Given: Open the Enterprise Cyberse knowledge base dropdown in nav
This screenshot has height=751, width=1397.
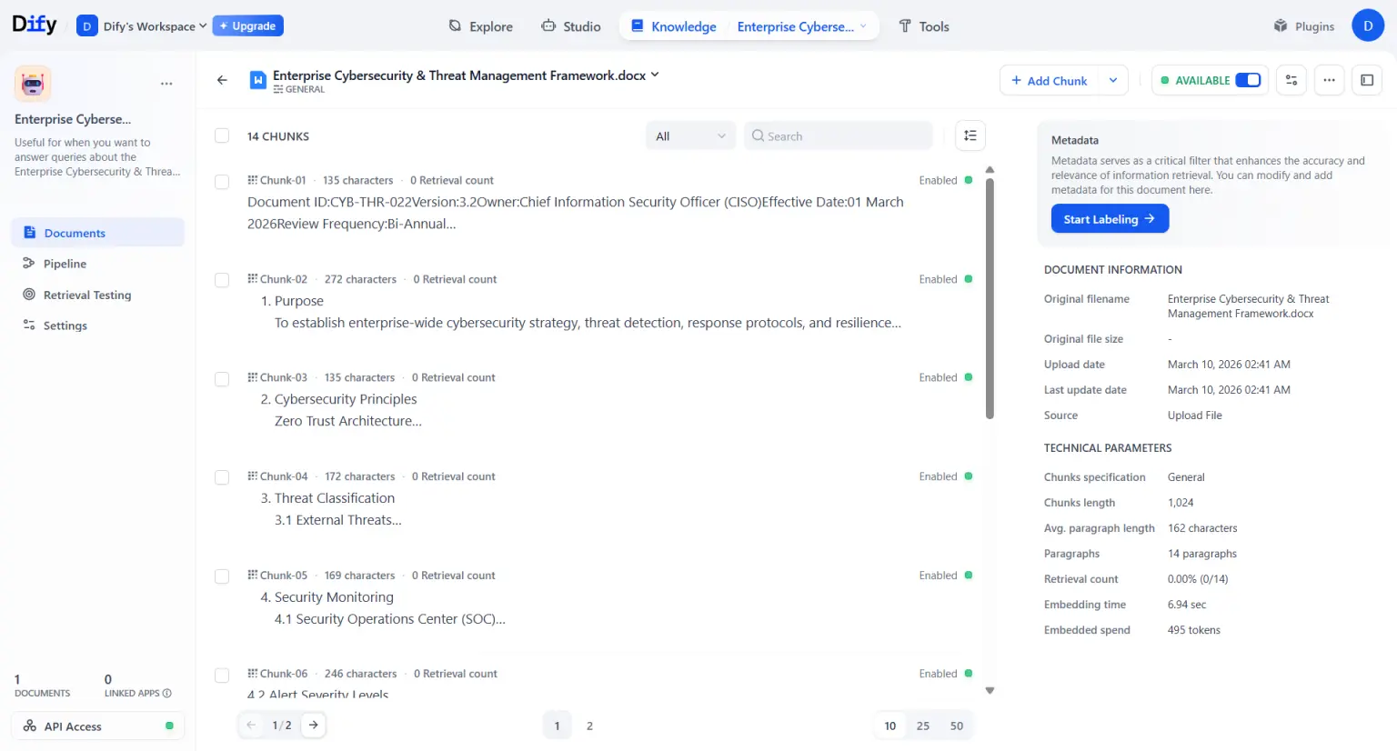Looking at the screenshot, I should click(x=801, y=26).
